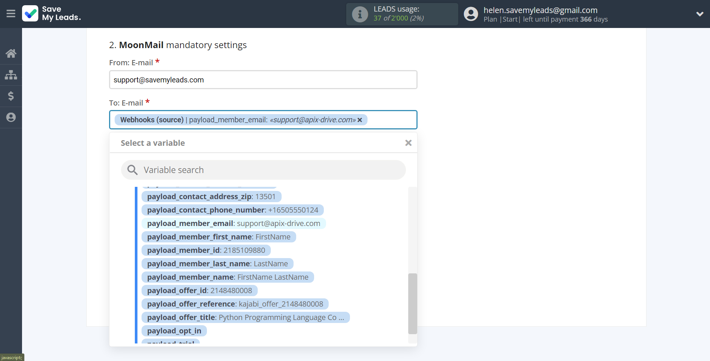Screen dimensions: 710x361
Task: Open the billing dollar sidebar icon
Action: pyautogui.click(x=11, y=96)
